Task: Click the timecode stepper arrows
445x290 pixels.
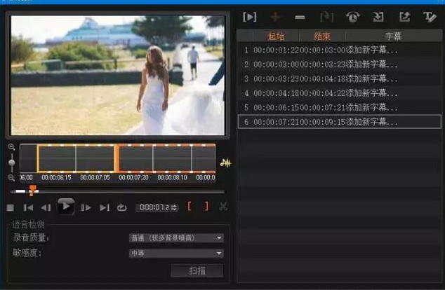Action: (175, 207)
